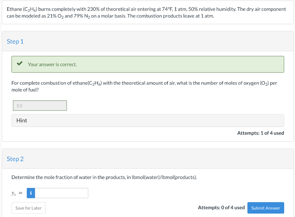Click the problem statement about ethane combustion
The image size is (295, 217).
146,12
